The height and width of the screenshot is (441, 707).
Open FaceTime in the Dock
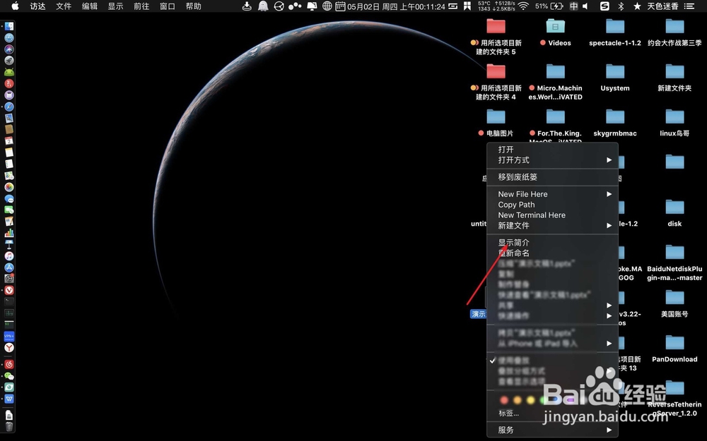[x=9, y=210]
